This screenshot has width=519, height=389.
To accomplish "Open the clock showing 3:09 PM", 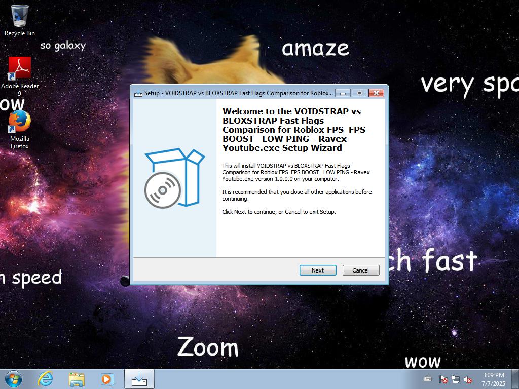I will 493,379.
